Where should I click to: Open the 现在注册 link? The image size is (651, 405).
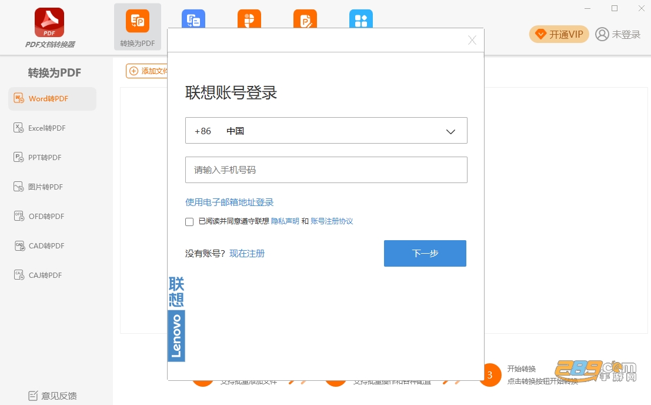click(x=247, y=253)
